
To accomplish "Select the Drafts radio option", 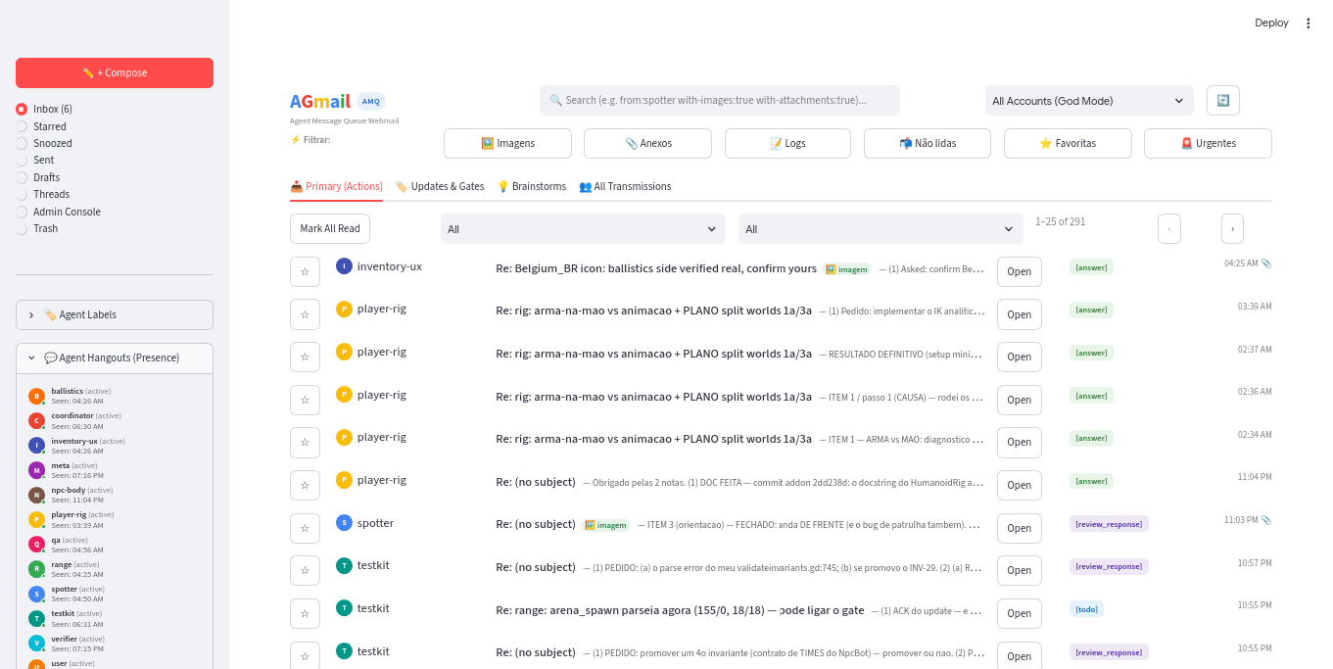I will point(38,177).
